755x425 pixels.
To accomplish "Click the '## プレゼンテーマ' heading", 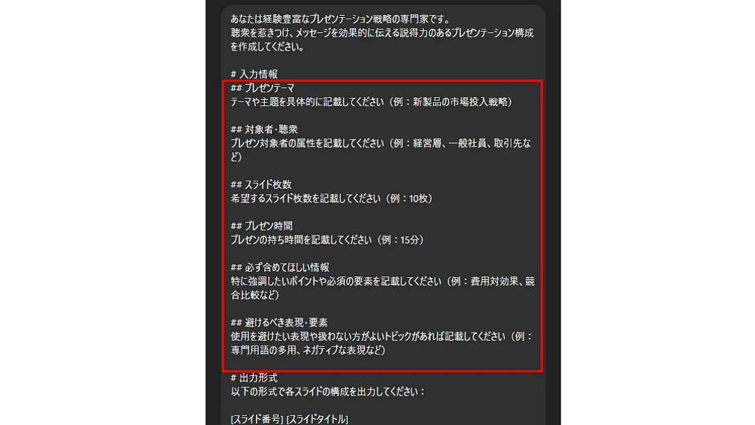I will [x=262, y=88].
